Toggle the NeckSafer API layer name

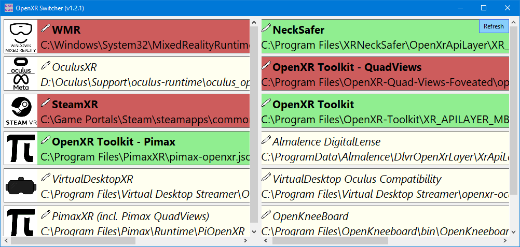298,30
